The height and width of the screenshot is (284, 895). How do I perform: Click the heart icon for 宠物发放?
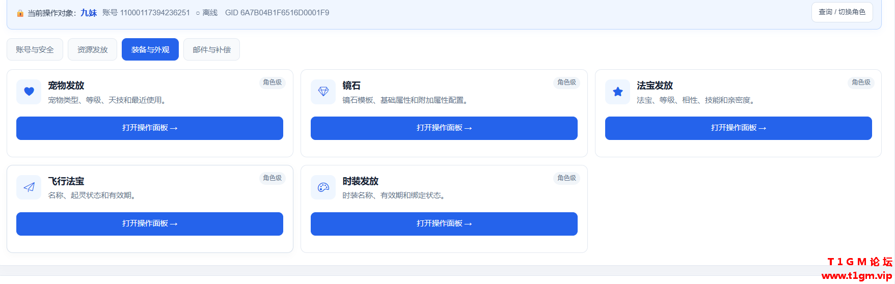pos(29,92)
